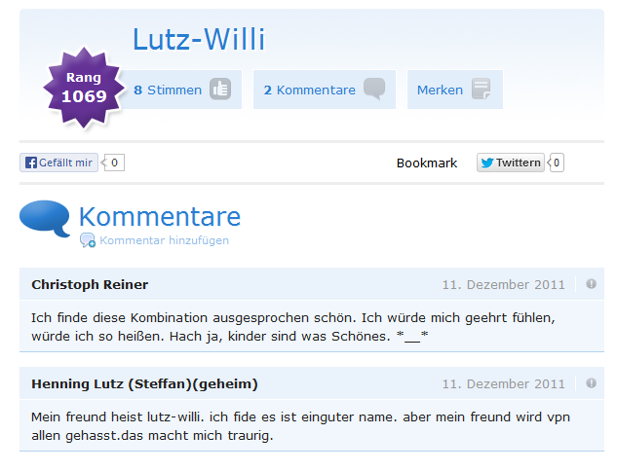Image resolution: width=617 pixels, height=471 pixels.
Task: Save the name with Merken
Action: click(x=455, y=90)
